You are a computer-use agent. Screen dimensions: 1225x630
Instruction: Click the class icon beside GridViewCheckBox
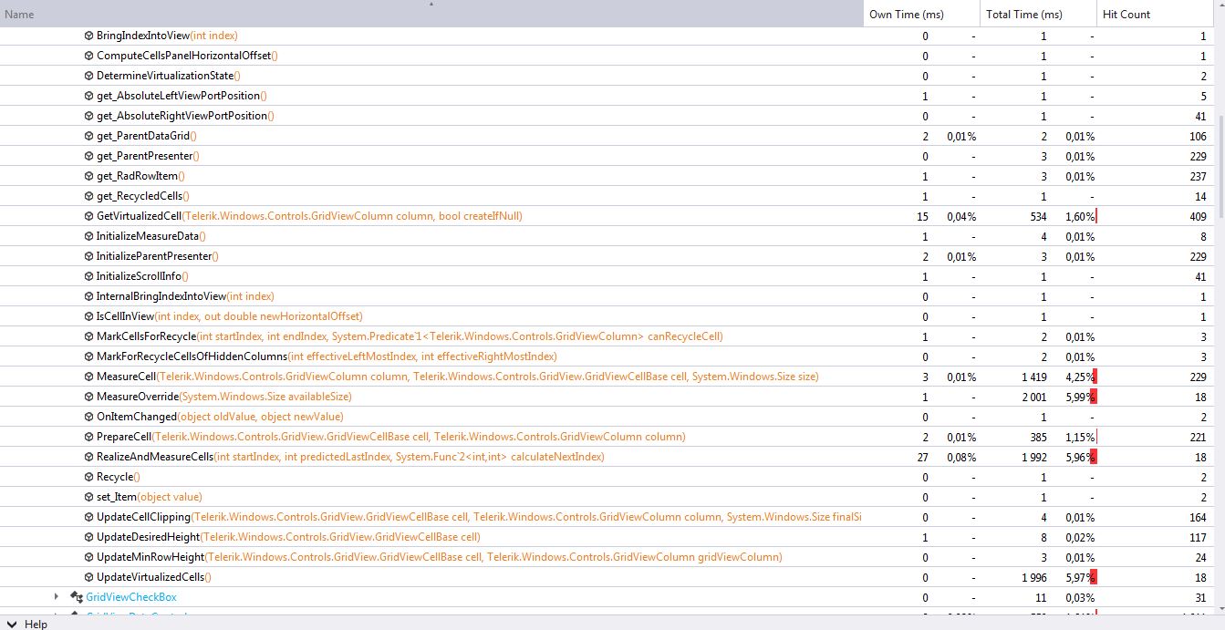tap(77, 597)
